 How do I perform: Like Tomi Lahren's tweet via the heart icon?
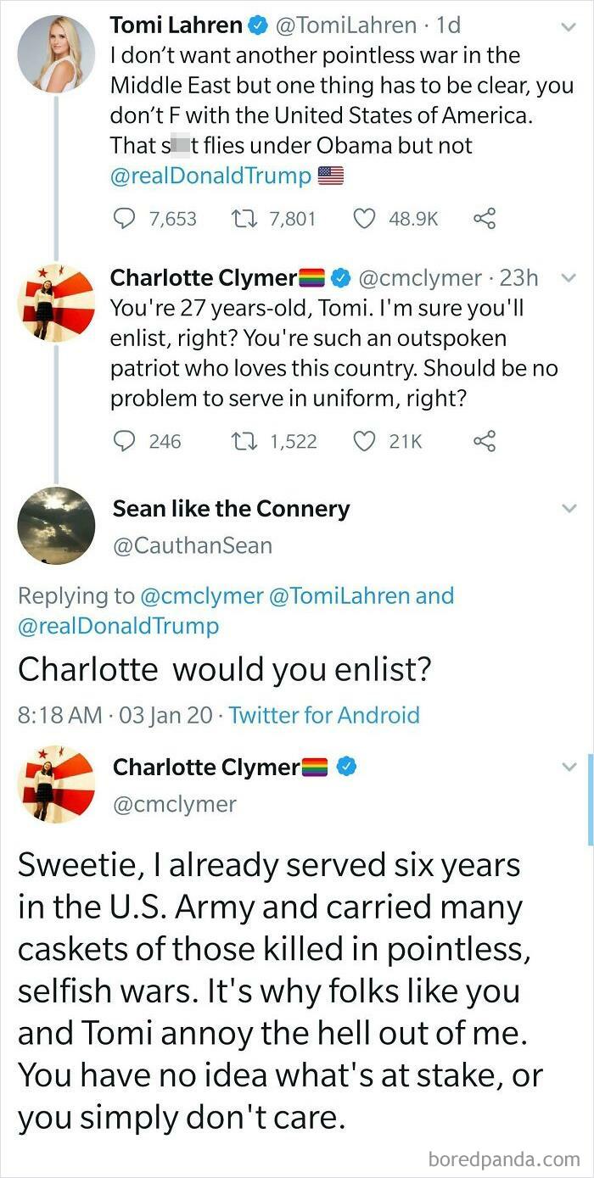pyautogui.click(x=365, y=219)
